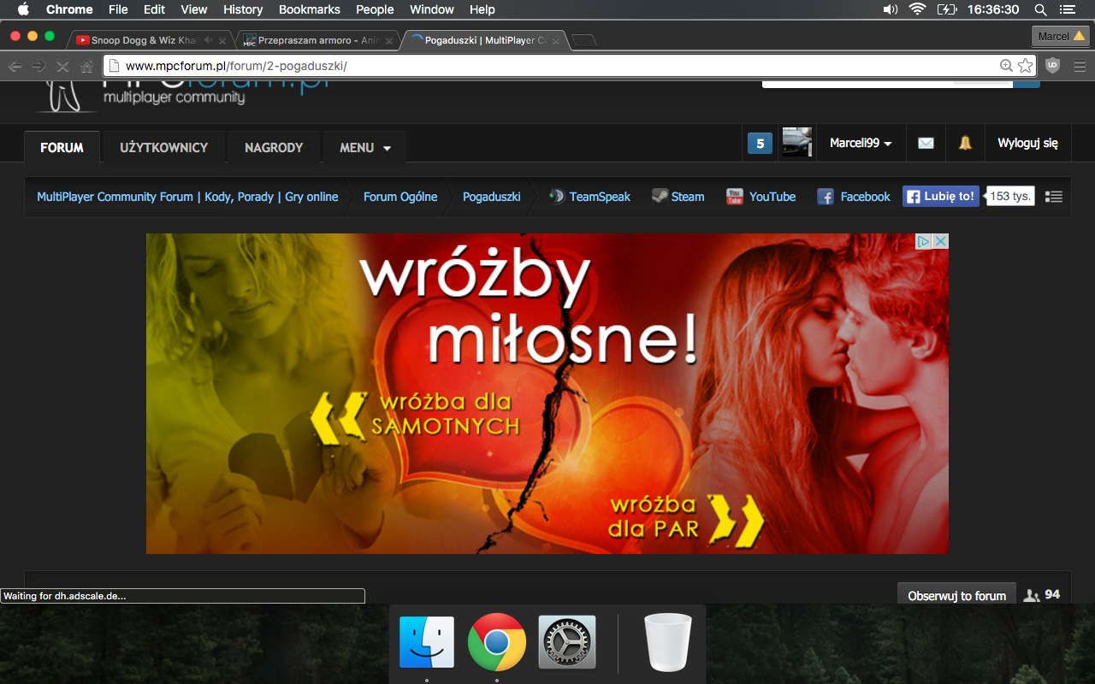Click the volume icon in menu bar
The width and height of the screenshot is (1095, 684).
pos(890,9)
